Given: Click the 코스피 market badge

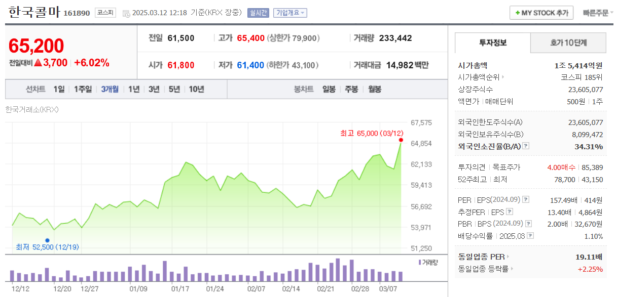Looking at the screenshot, I should (x=105, y=13).
